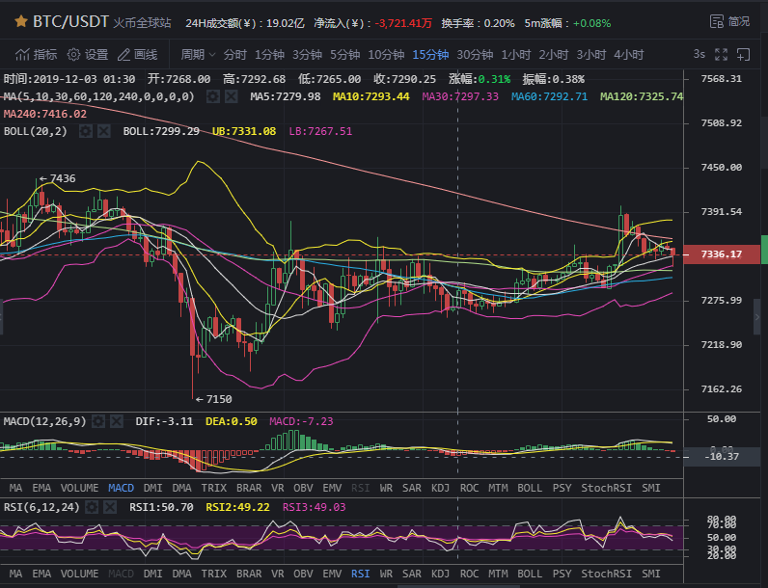768x588 pixels.
Task: Select MACD tab in MACD panel
Action: pyautogui.click(x=121, y=488)
